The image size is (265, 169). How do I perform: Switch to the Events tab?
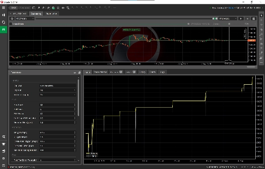152,72
